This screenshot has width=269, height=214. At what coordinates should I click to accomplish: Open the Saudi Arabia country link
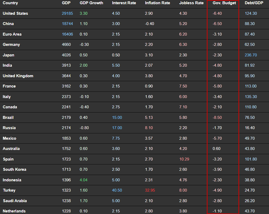pyautogui.click(x=15, y=201)
